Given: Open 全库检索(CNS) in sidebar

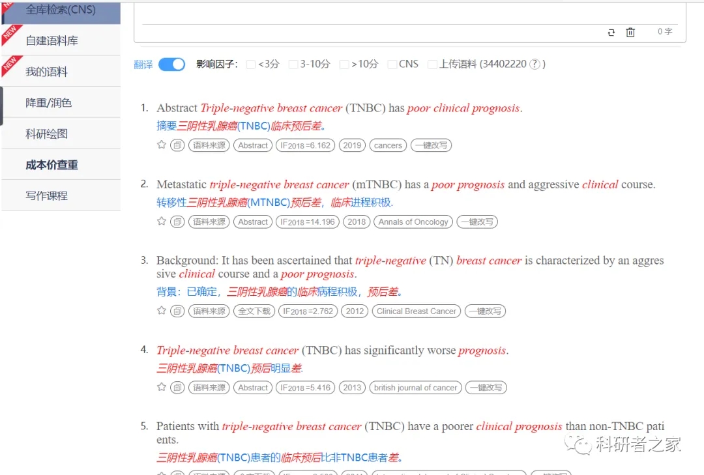Looking at the screenshot, I should tap(61, 12).
